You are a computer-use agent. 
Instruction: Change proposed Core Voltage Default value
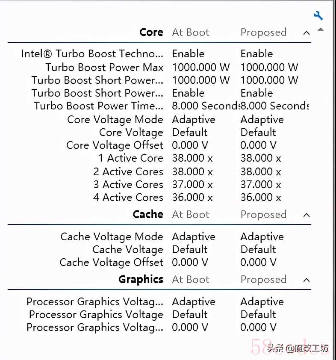point(258,133)
